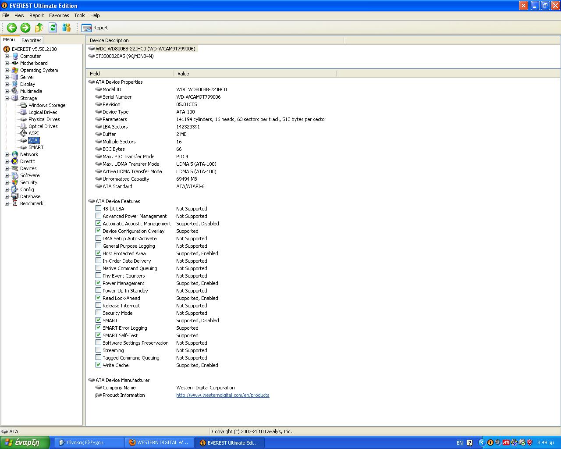The width and height of the screenshot is (561, 449).
Task: Select the Computer icon in the tree
Action: [x=15, y=56]
